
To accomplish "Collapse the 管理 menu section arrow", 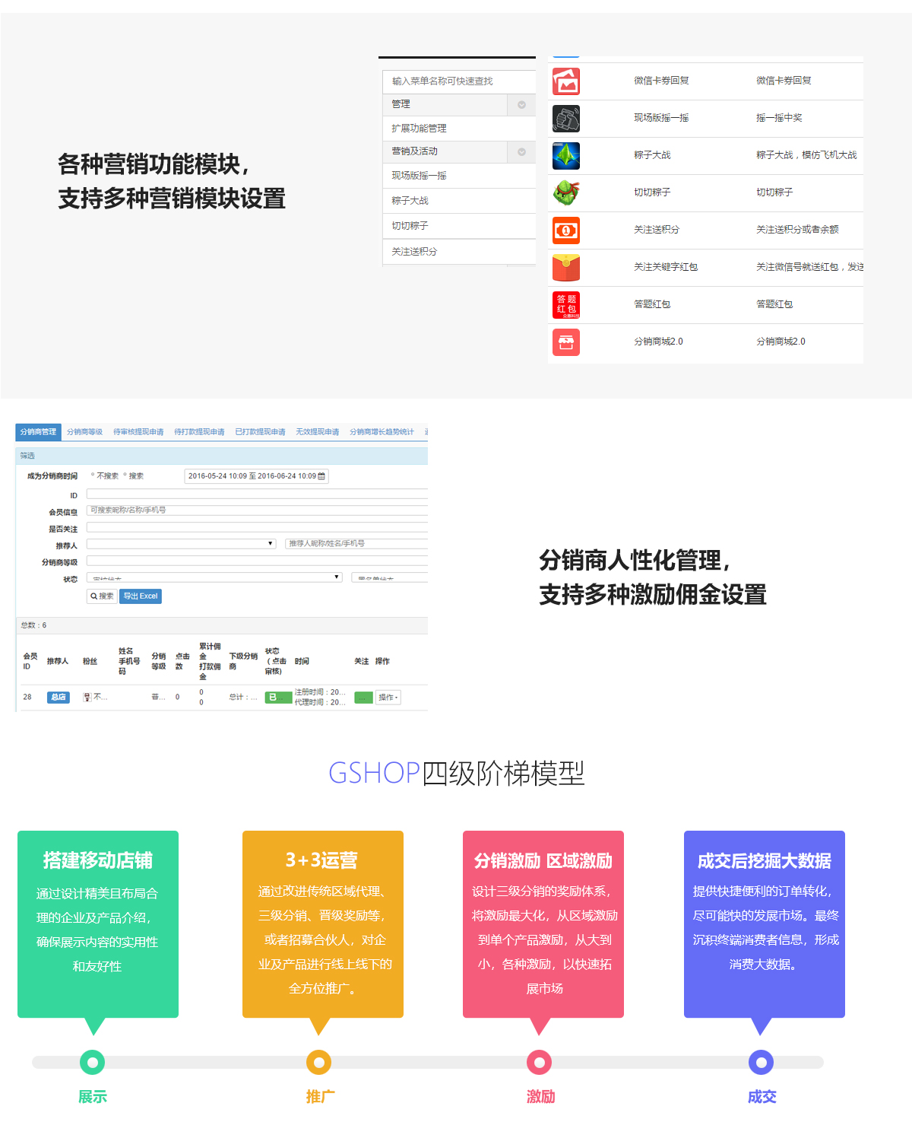I will coord(521,105).
